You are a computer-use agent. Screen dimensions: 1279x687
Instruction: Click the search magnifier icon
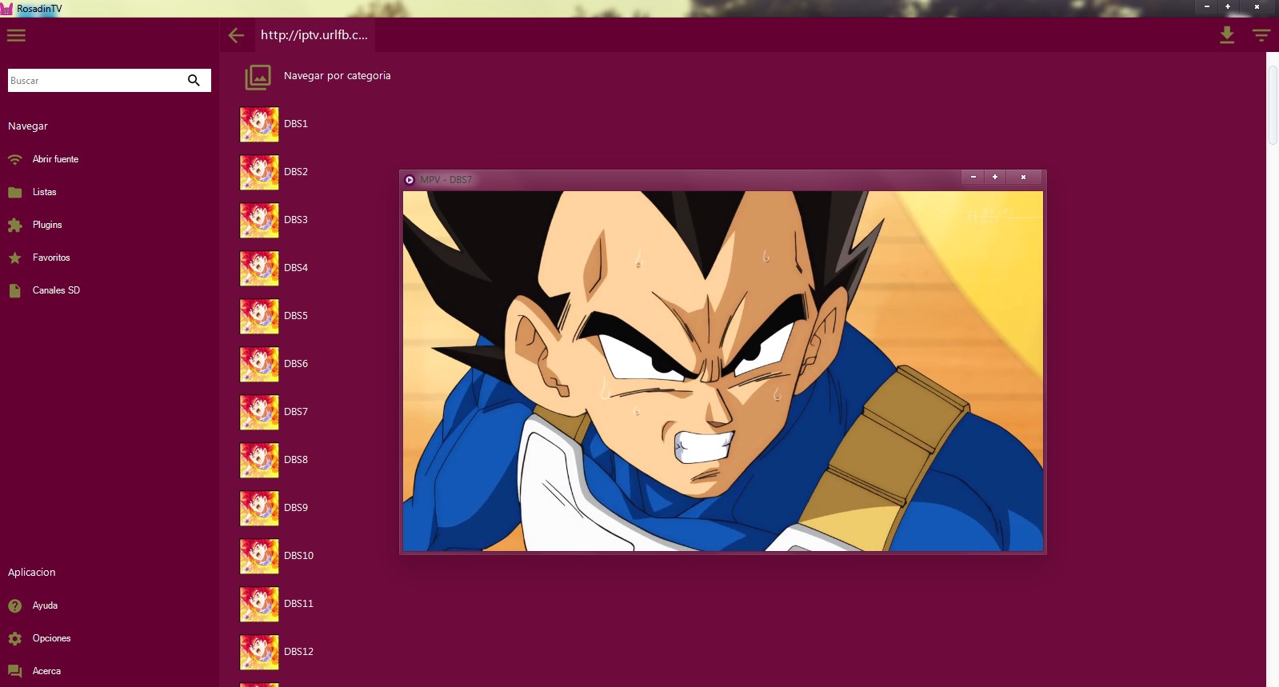click(194, 80)
